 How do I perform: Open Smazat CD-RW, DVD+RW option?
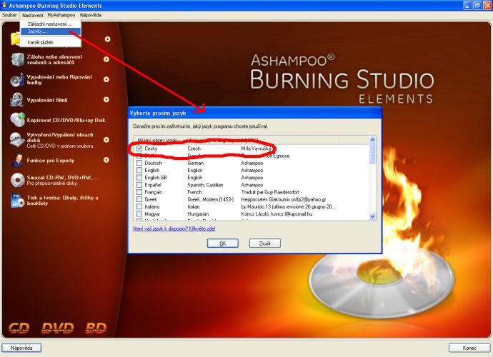[x=63, y=180]
